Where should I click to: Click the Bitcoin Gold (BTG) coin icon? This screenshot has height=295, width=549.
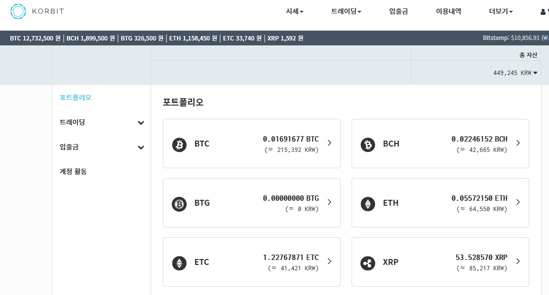[179, 204]
